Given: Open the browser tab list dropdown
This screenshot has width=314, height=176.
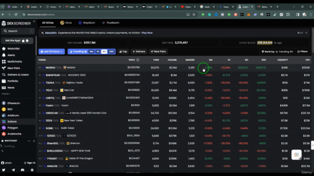Looking at the screenshot, I should pyautogui.click(x=2, y=7).
